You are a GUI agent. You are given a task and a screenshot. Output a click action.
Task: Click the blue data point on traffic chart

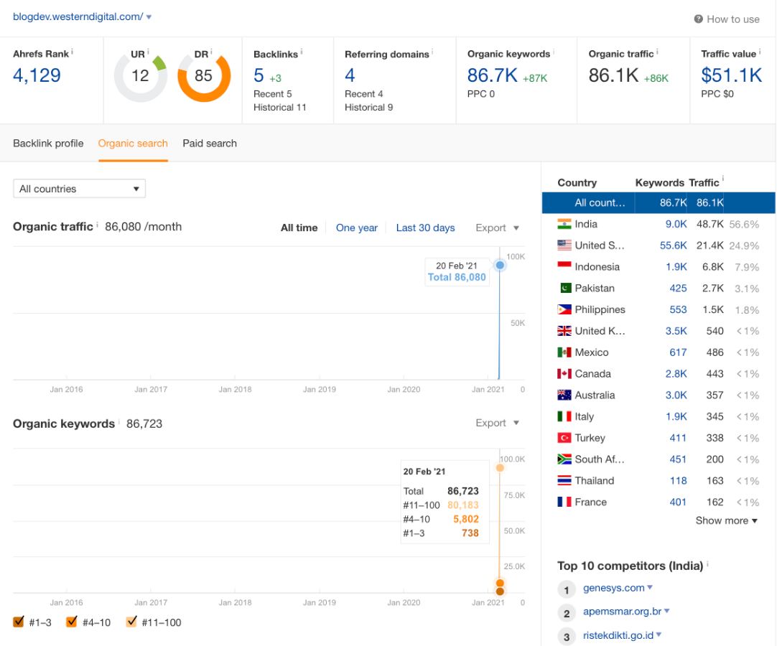pyautogui.click(x=500, y=265)
